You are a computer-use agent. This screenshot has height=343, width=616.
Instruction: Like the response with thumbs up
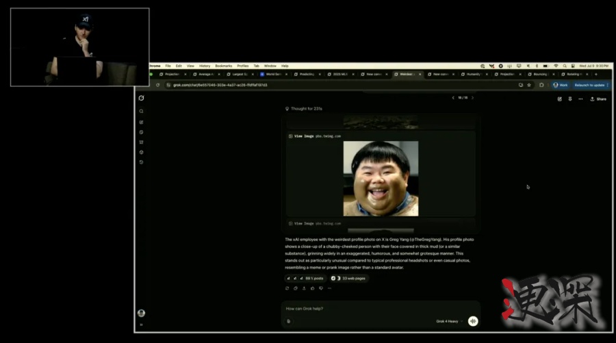click(313, 288)
